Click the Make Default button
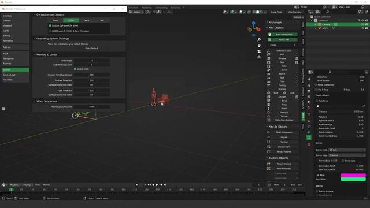Screen dimensions: 370x208 (x=91, y=49)
